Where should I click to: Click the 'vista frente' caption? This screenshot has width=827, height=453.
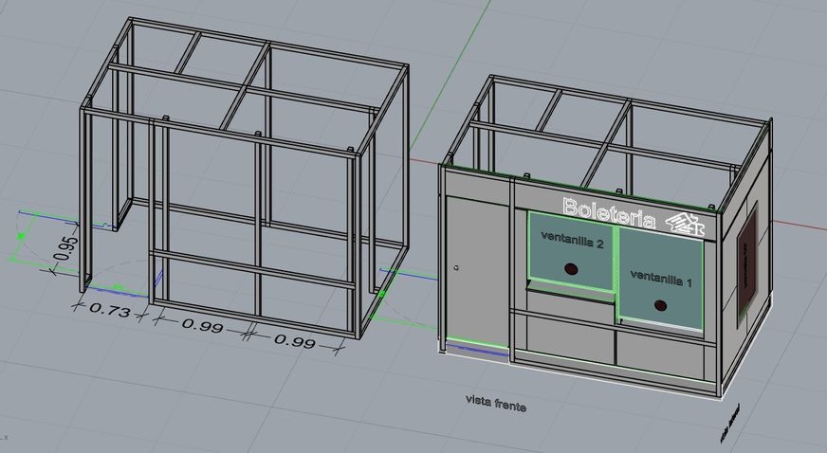[496, 403]
